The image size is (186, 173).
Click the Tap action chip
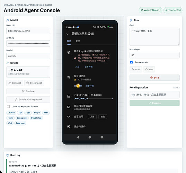[x=20, y=113]
